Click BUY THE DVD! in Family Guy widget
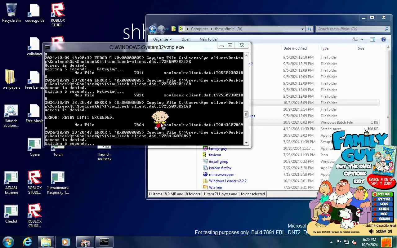Screen dimensions: 397x248 coord(354,166)
